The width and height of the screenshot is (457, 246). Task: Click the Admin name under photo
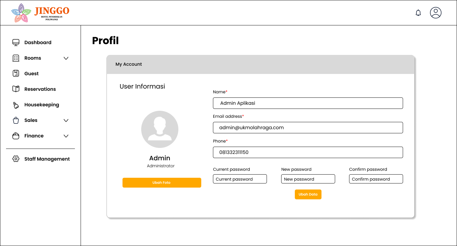pyautogui.click(x=160, y=158)
